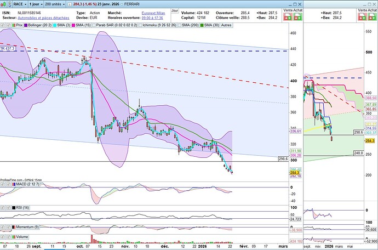The image size is (378, 250).
Task: Click the 30,608 indicator value in the right chart
Action: pyautogui.click(x=371, y=230)
